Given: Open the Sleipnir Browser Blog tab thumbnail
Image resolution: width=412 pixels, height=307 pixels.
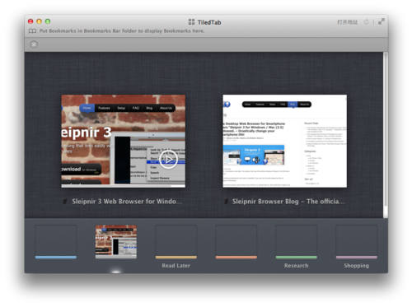Looking at the screenshot, I should tap(284, 142).
